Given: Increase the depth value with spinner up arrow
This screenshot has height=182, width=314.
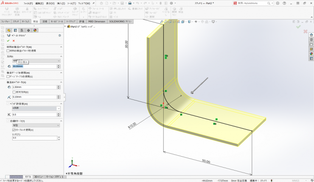Looking at the screenshot, I should click(x=59, y=65).
